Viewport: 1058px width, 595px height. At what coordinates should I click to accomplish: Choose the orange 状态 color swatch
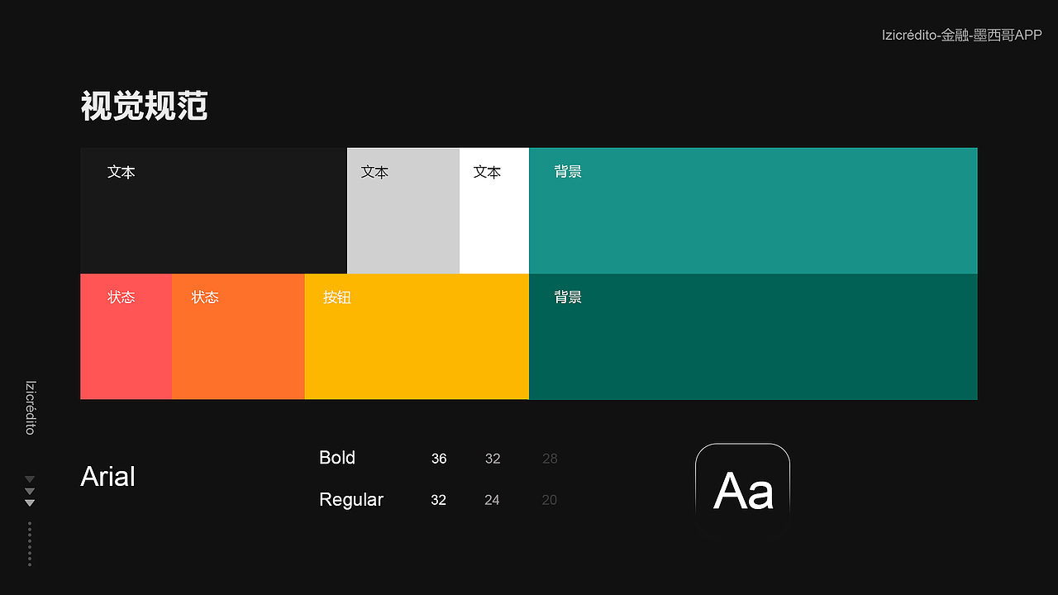point(238,336)
